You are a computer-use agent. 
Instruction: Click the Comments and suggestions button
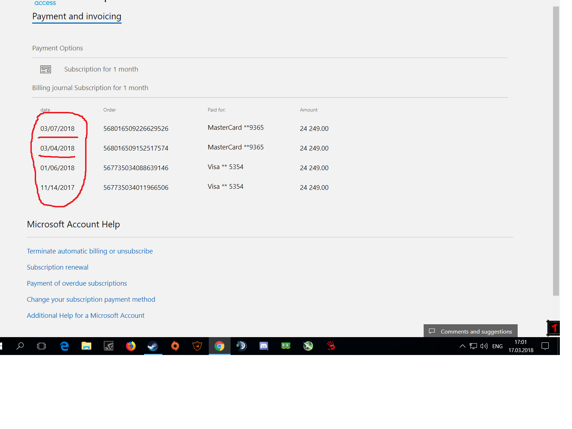point(470,331)
